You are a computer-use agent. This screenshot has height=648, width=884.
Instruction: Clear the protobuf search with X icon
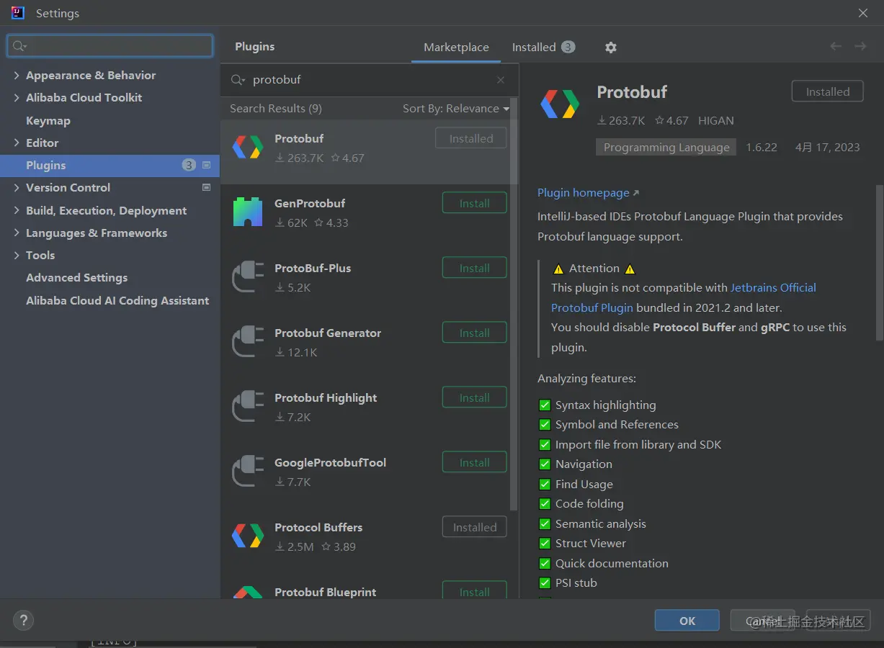click(501, 80)
